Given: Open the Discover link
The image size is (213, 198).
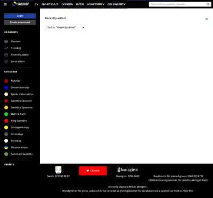Looking at the screenshot, I should click(16, 42).
